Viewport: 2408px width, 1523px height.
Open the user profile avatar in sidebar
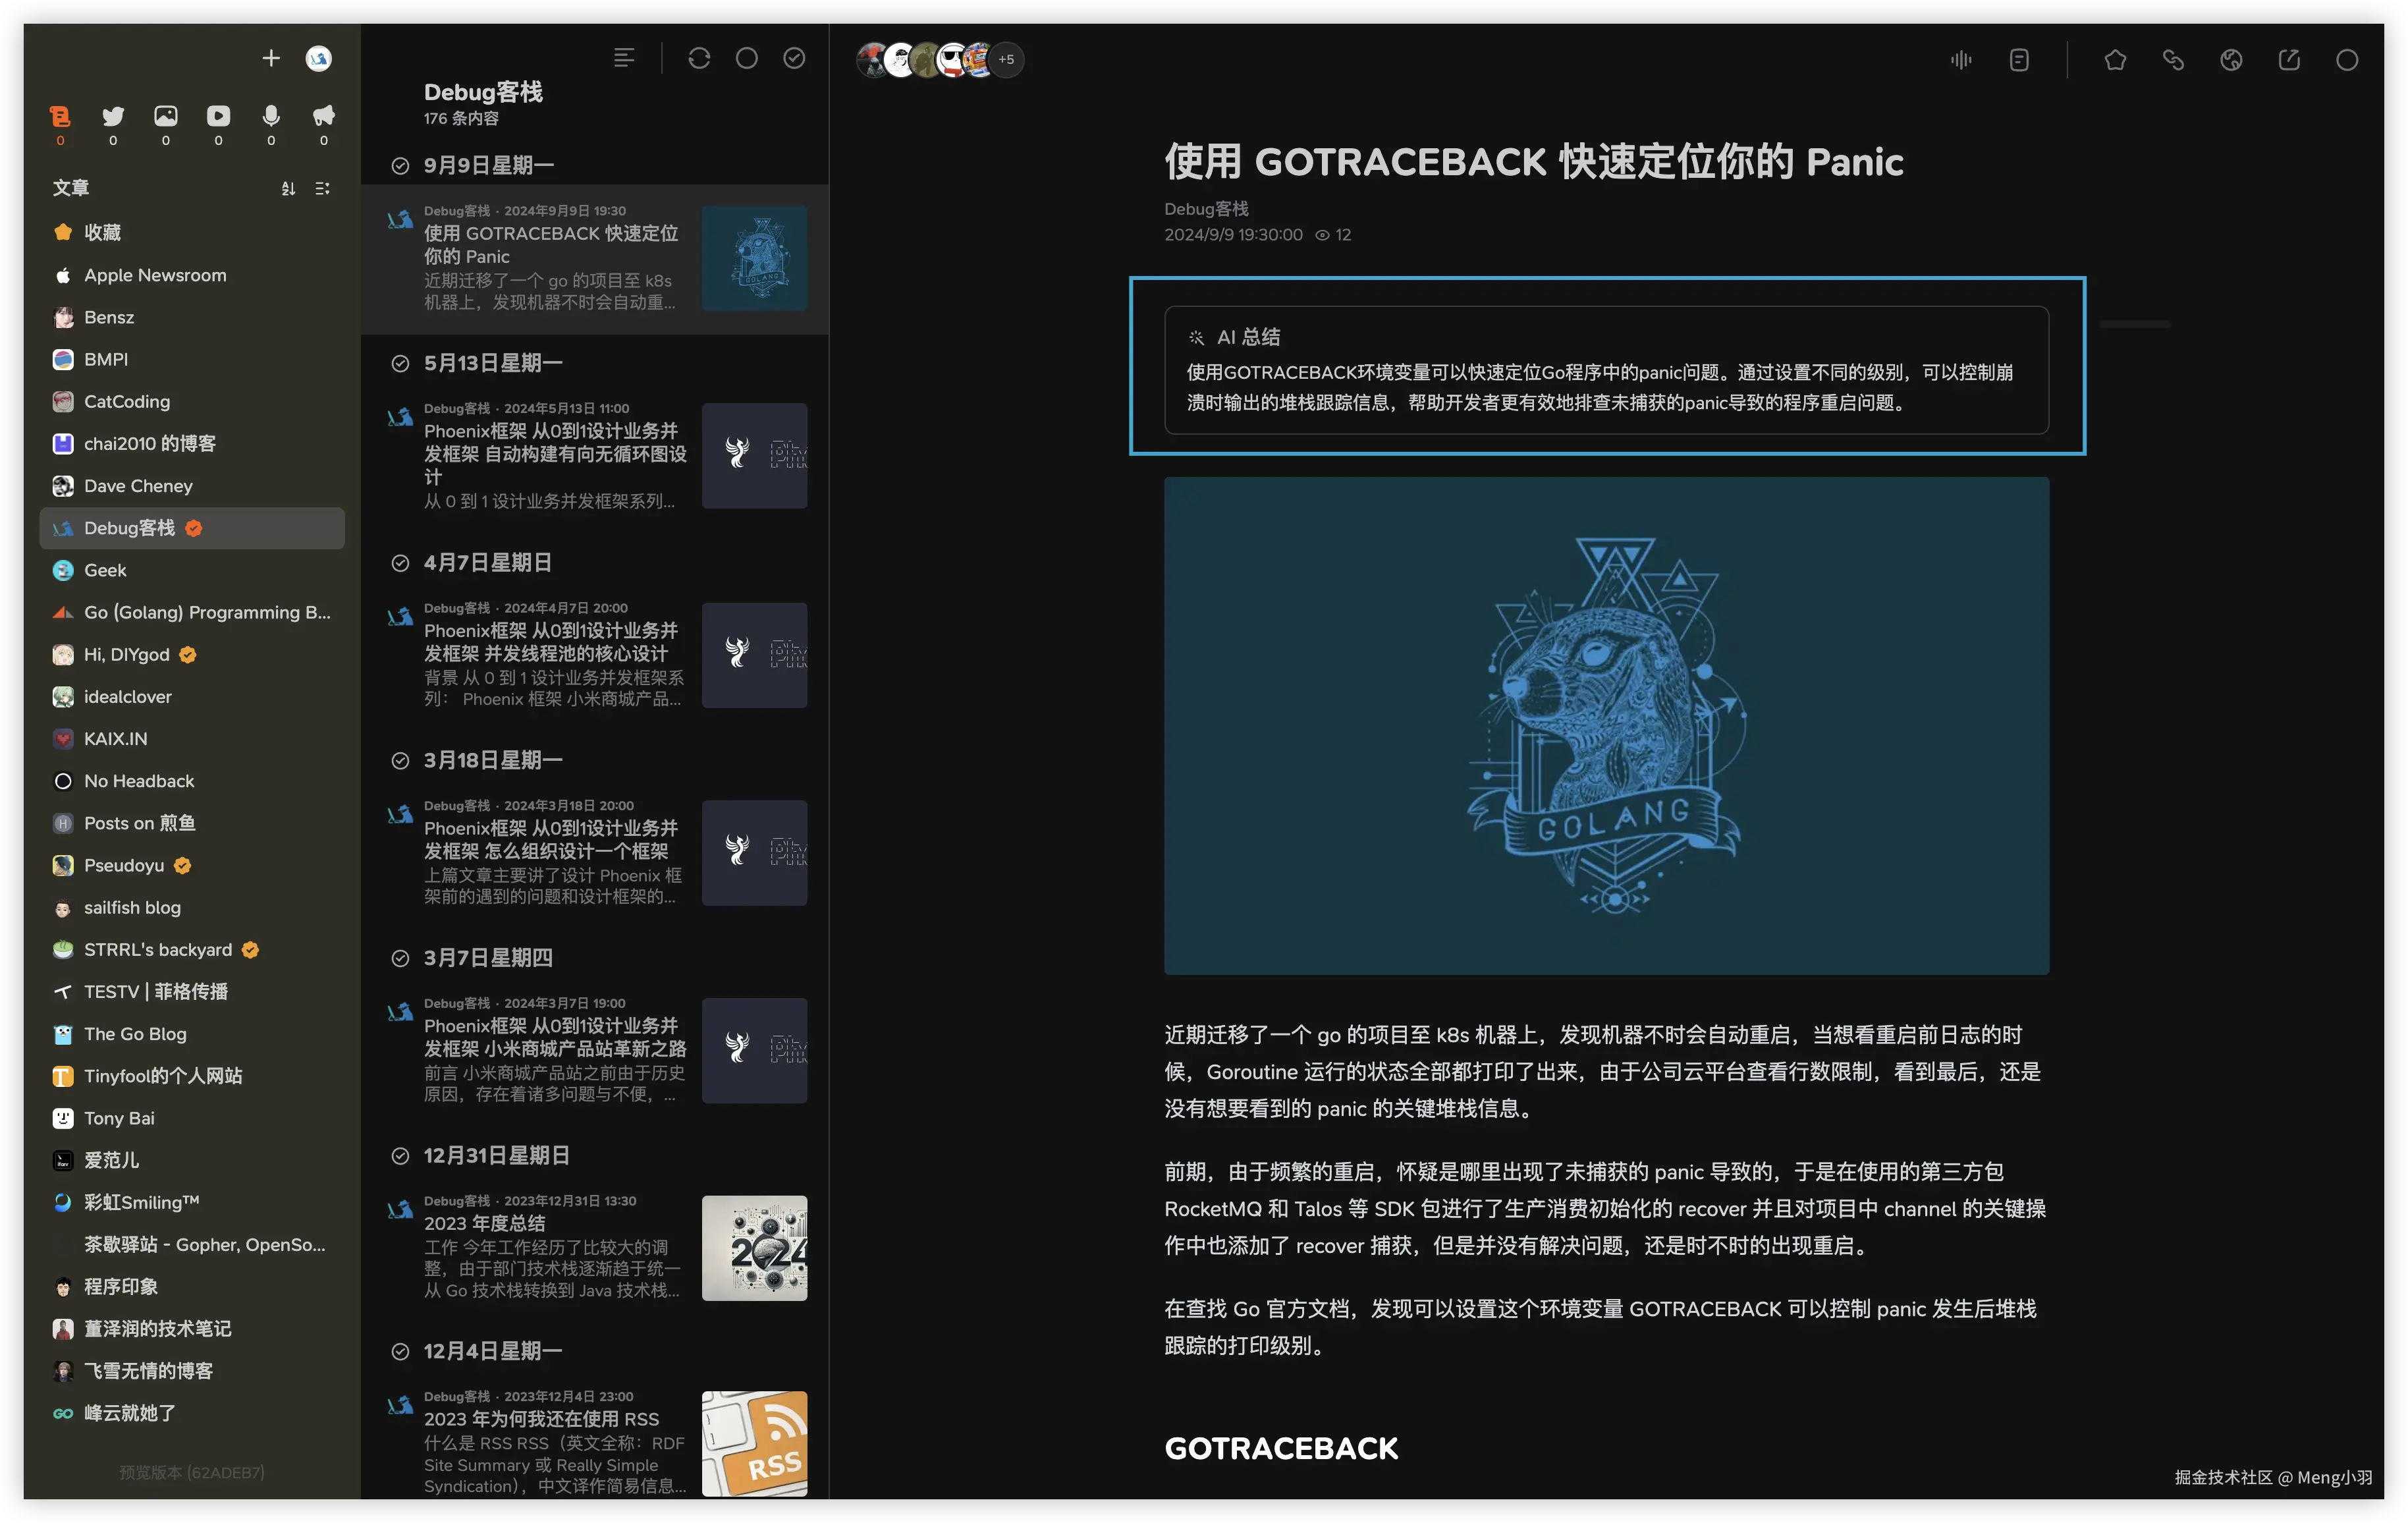318,59
